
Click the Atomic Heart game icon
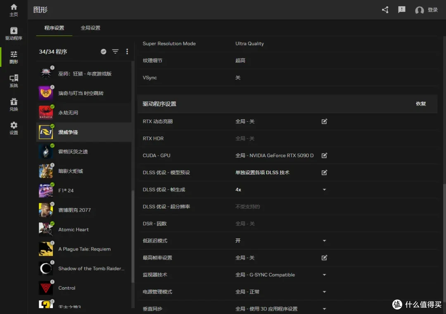[46, 229]
